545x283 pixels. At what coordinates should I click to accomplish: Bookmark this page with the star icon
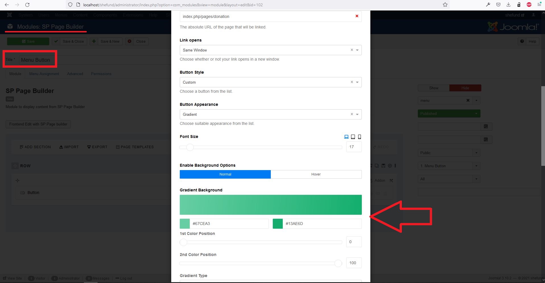click(x=445, y=5)
